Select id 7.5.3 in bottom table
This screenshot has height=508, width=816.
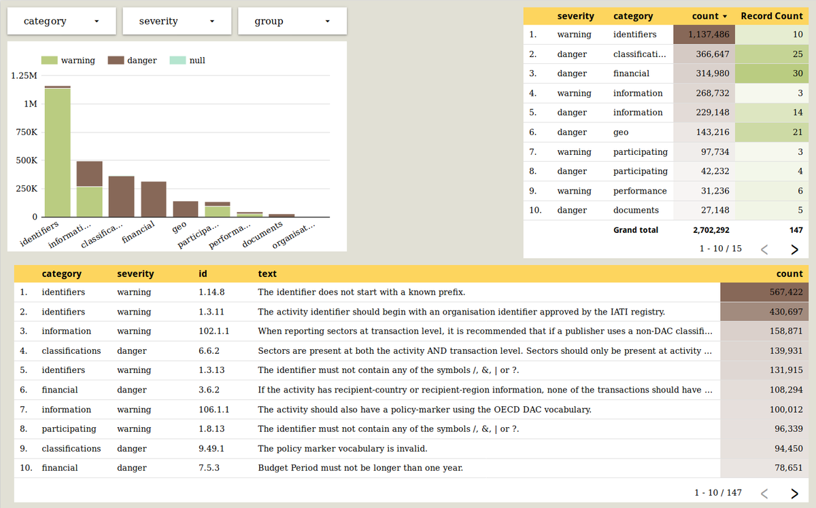(209, 468)
